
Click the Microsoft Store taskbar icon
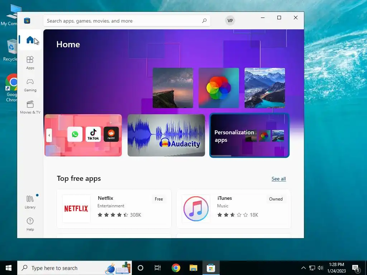point(211,268)
